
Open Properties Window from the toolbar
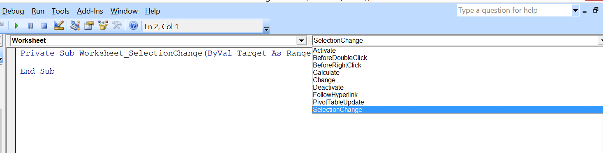[89, 26]
